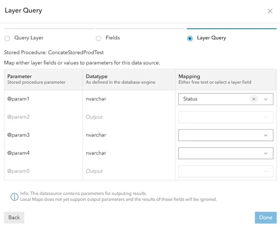
Task: Click the @param3 parameter cell
Action: coord(18,135)
